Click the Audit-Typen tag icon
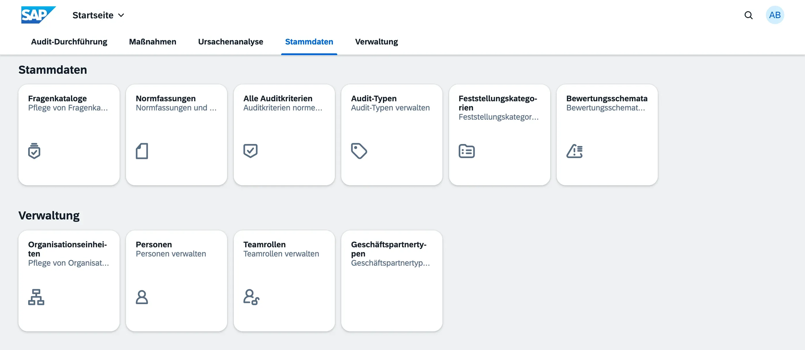Image resolution: width=805 pixels, height=350 pixels. 359,151
